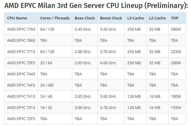Screen dimensions: 191x126
Task: Select the AMD EPYC 7763 name cell
Action: click(x=21, y=29)
